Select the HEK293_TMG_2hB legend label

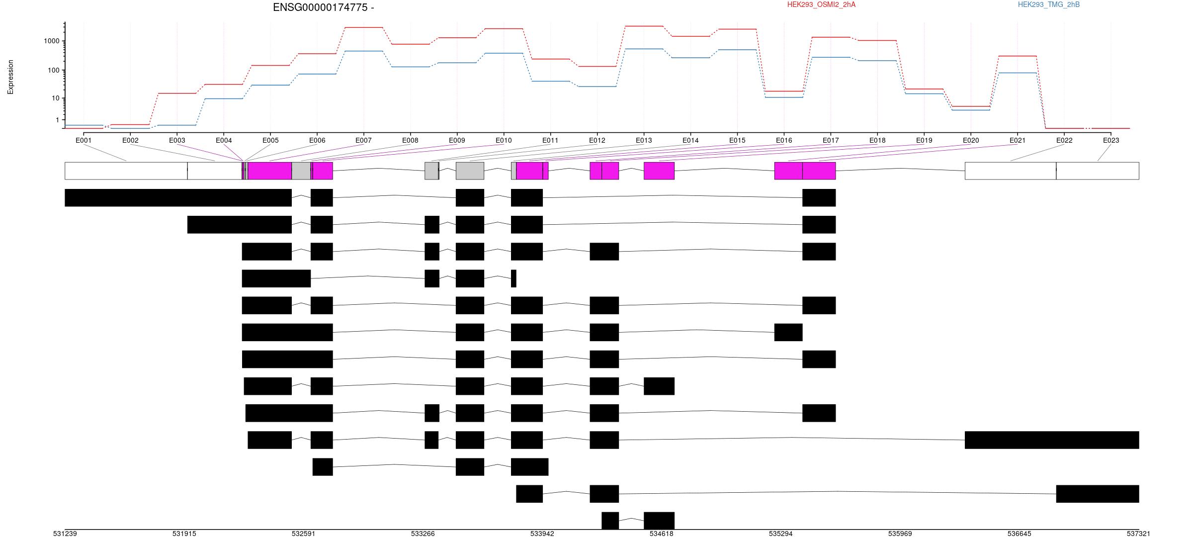1049,4
